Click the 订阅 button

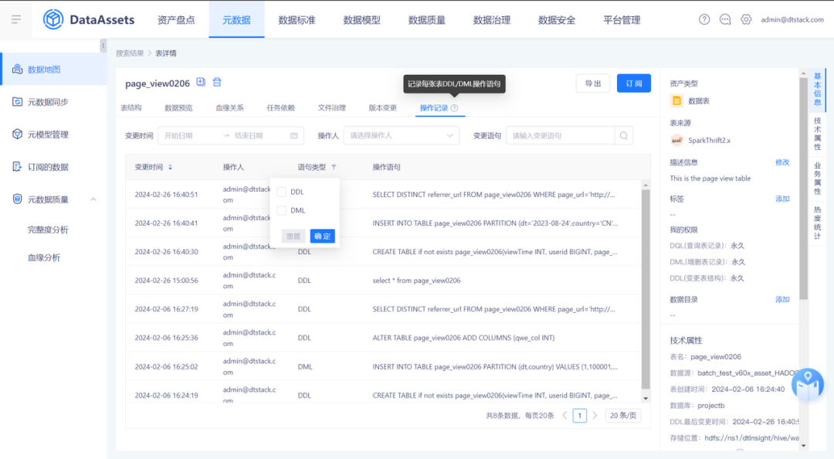pos(633,83)
